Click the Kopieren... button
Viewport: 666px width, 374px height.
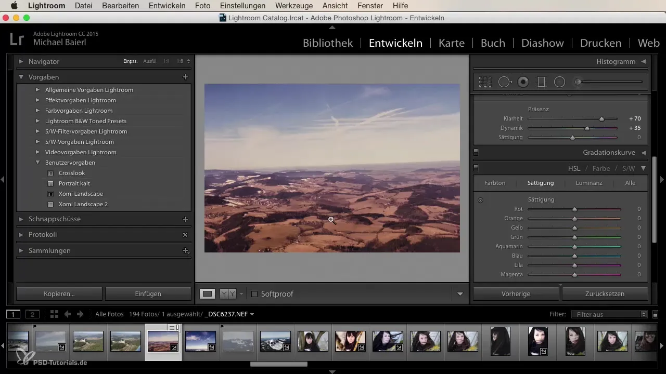click(59, 294)
